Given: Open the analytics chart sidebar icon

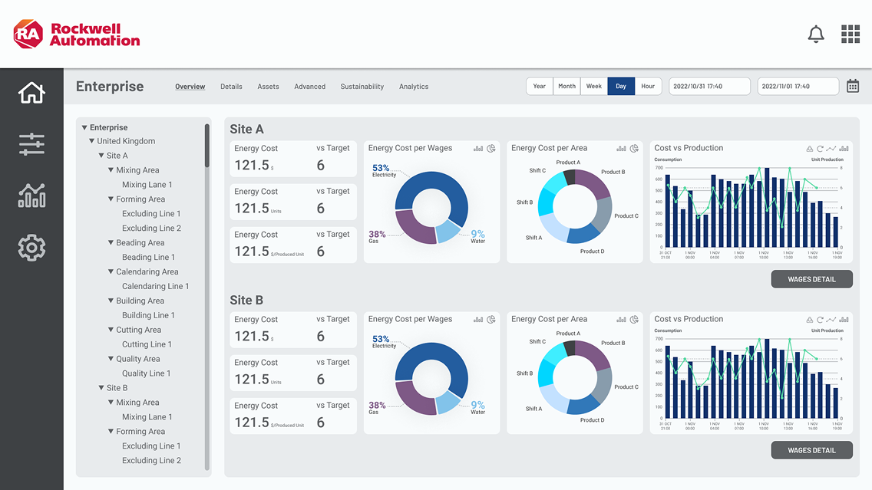Looking at the screenshot, I should coord(31,196).
